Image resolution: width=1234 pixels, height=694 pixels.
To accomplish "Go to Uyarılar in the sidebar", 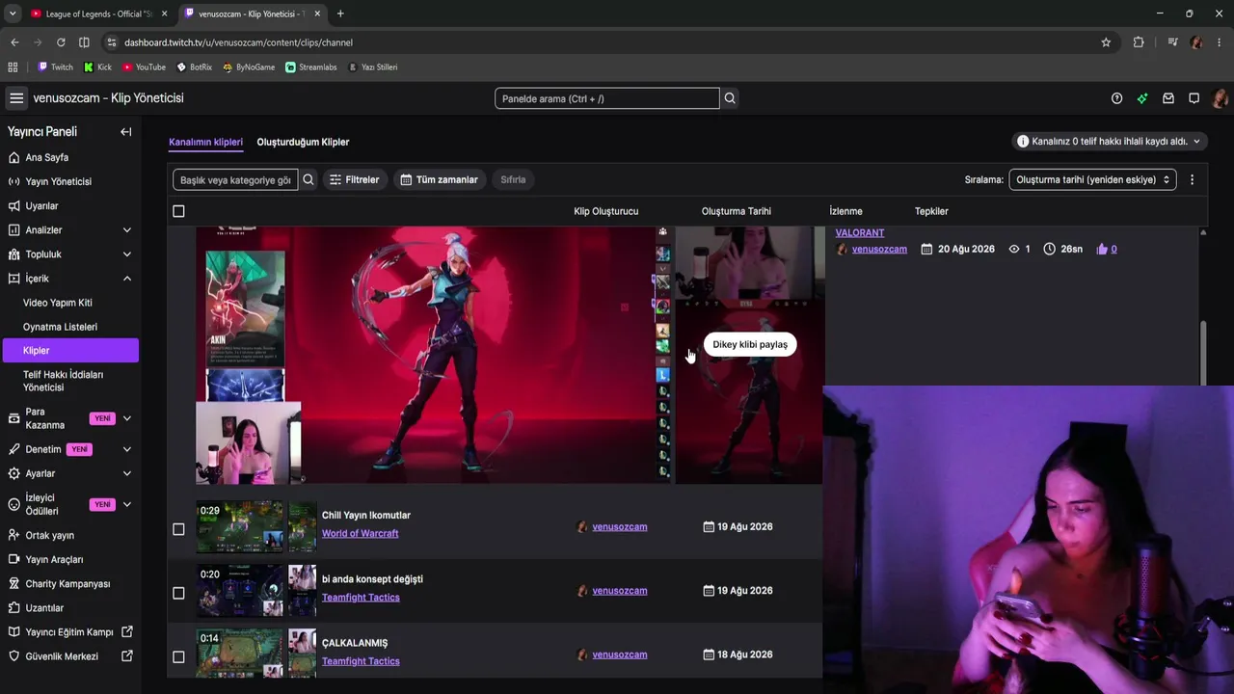I will pos(41,206).
